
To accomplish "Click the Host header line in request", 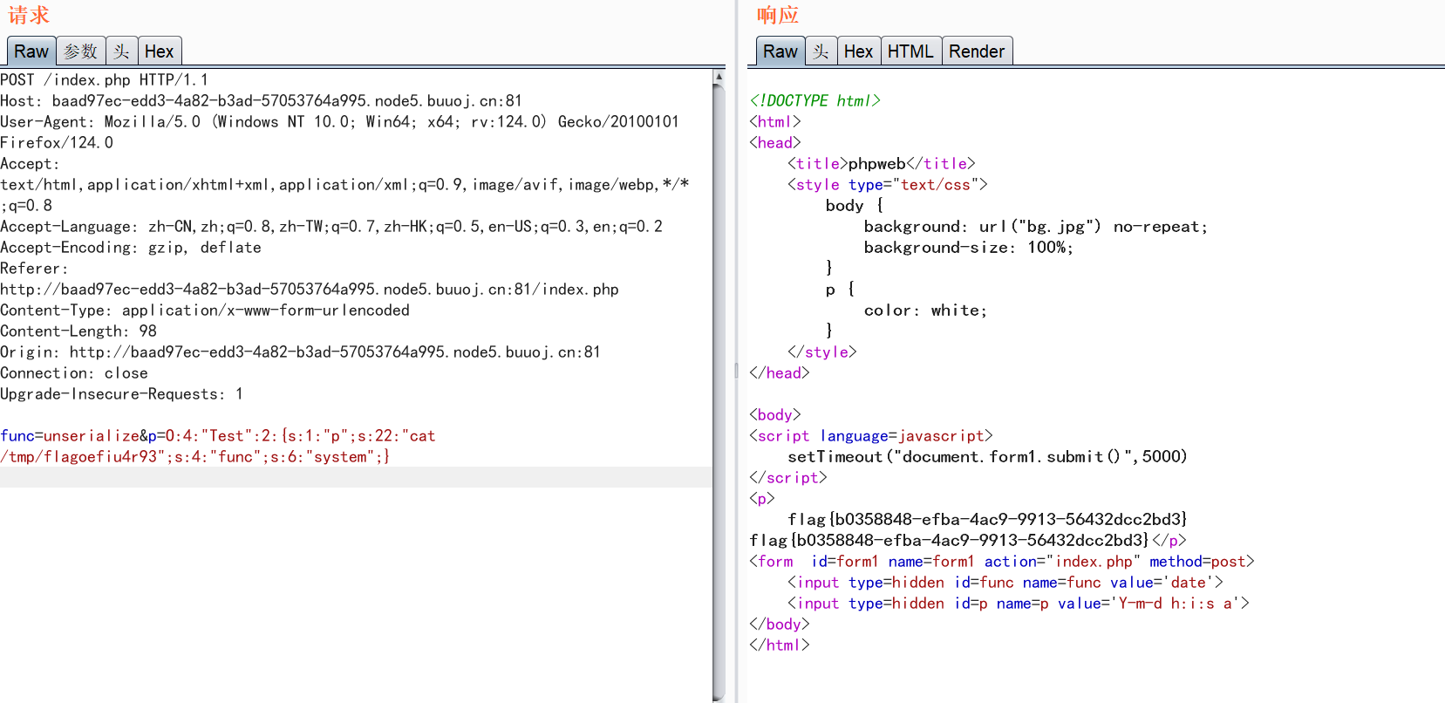I will (x=261, y=101).
